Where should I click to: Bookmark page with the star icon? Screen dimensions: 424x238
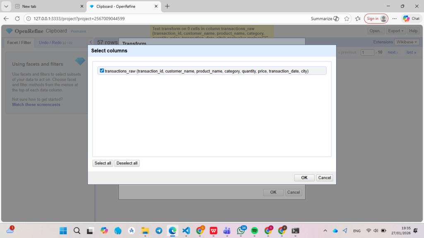coord(347,19)
